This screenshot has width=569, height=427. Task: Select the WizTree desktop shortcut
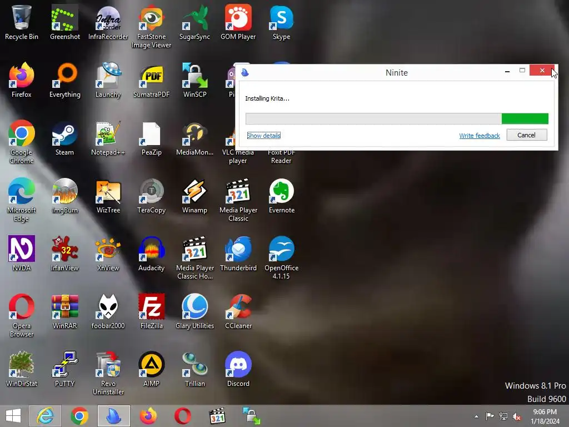coord(108,196)
